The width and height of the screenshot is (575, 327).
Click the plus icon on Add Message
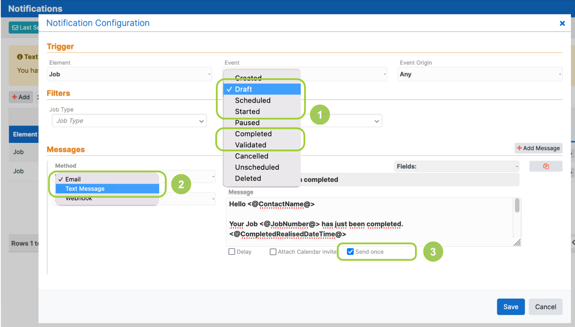(520, 148)
